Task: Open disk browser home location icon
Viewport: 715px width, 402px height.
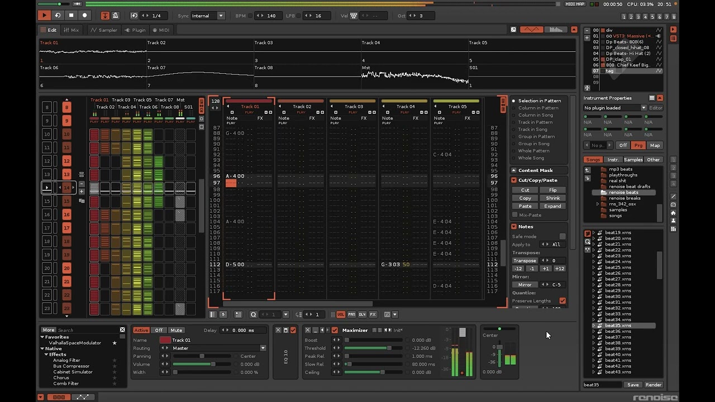Action: (x=673, y=213)
